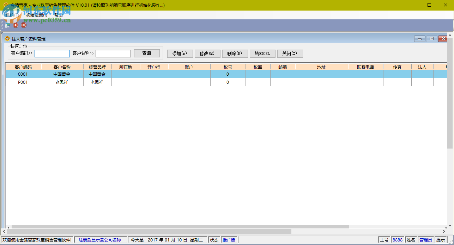The height and width of the screenshot is (245, 454).
Task: Click the outer horizontal scrollbar left arrow
Action: tap(4, 232)
